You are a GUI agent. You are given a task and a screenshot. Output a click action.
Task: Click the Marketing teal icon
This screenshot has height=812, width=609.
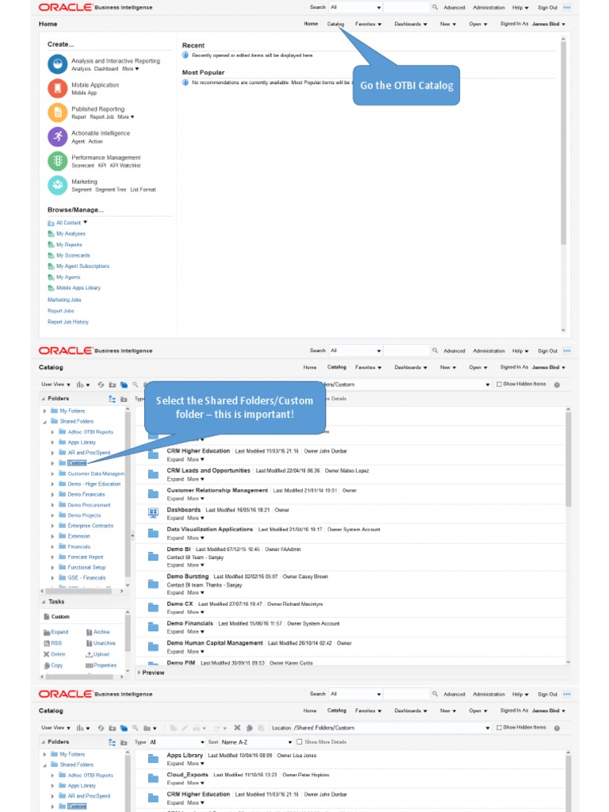tap(57, 185)
